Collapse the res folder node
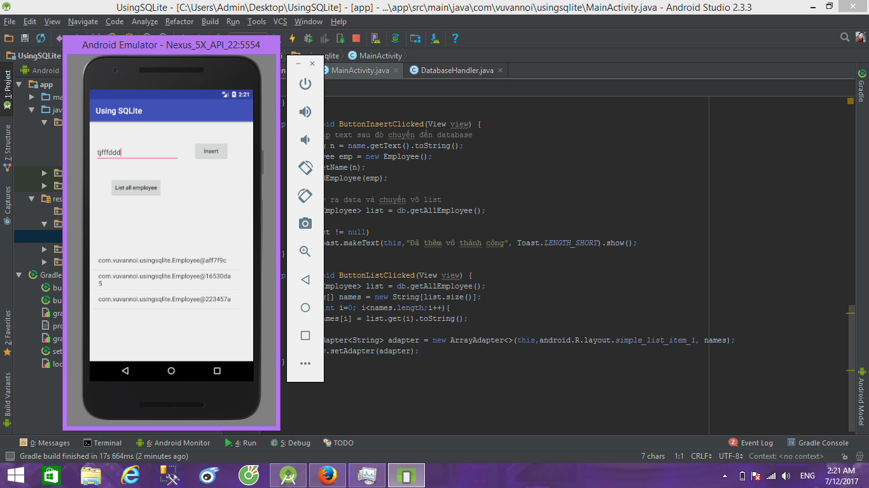The width and height of the screenshot is (869, 488). click(x=32, y=199)
